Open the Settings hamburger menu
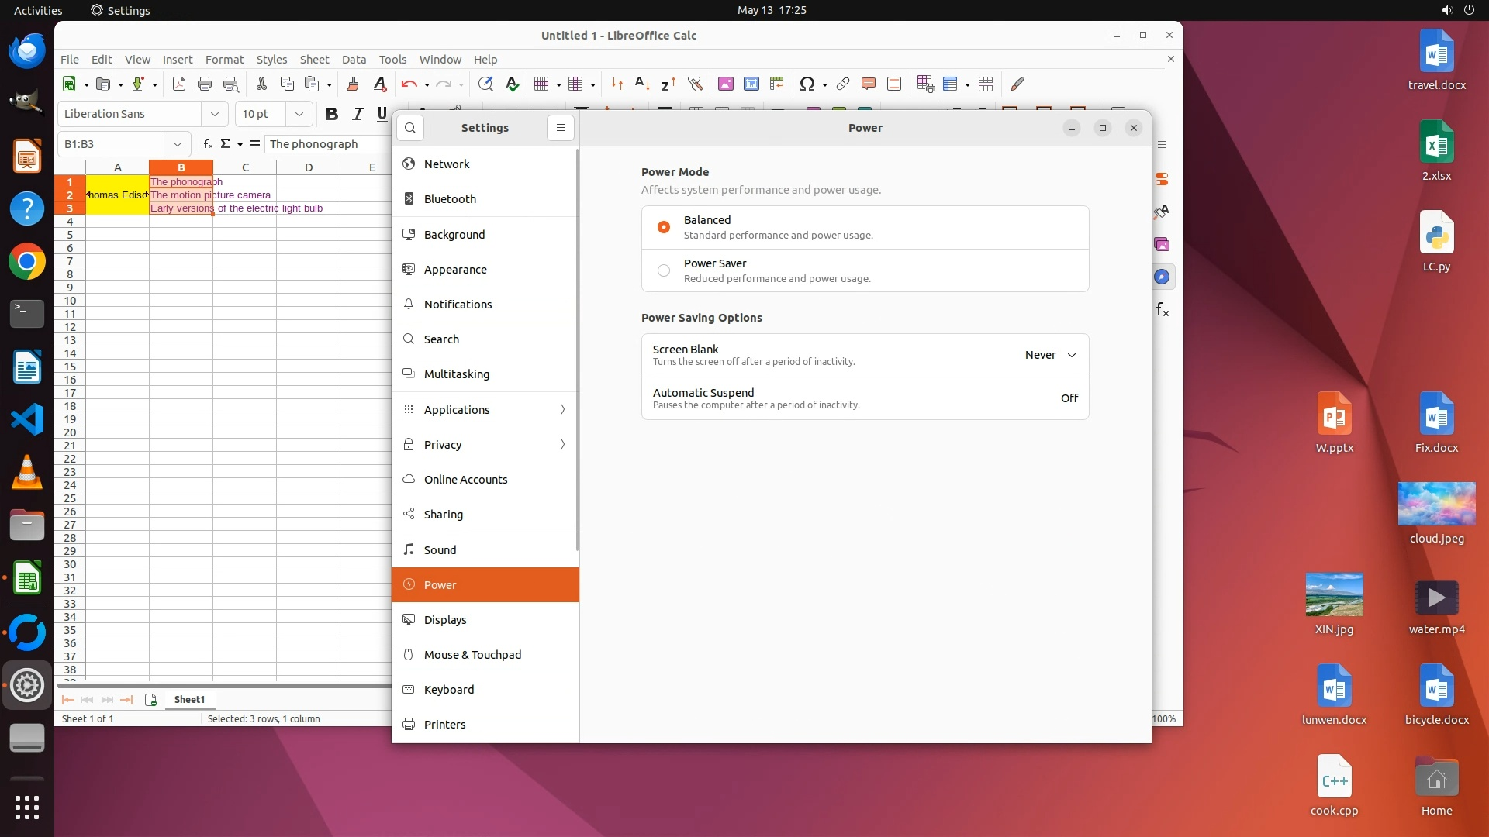 [x=560, y=128]
